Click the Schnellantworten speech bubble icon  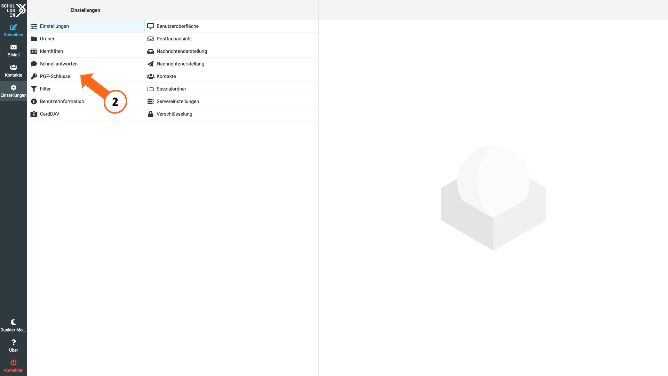(x=34, y=64)
